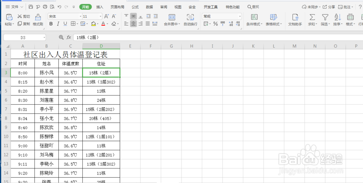The image size is (363, 183).
Task: Open the 数据 Data tab
Action: (150, 7)
